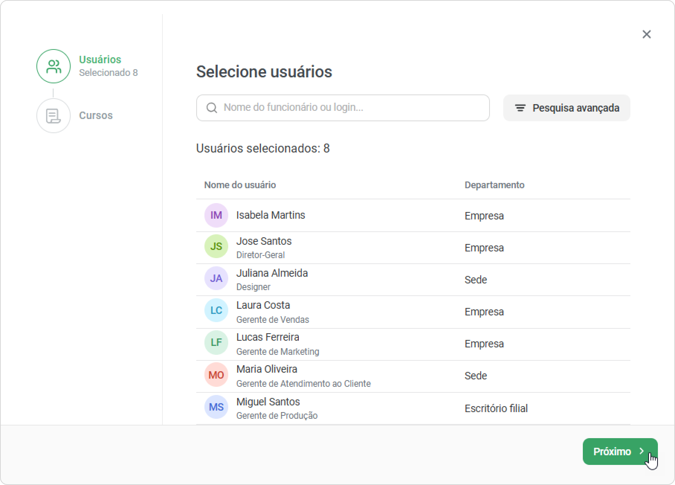Image resolution: width=675 pixels, height=485 pixels.
Task: Close the dialog with the X icon
Action: 647,34
